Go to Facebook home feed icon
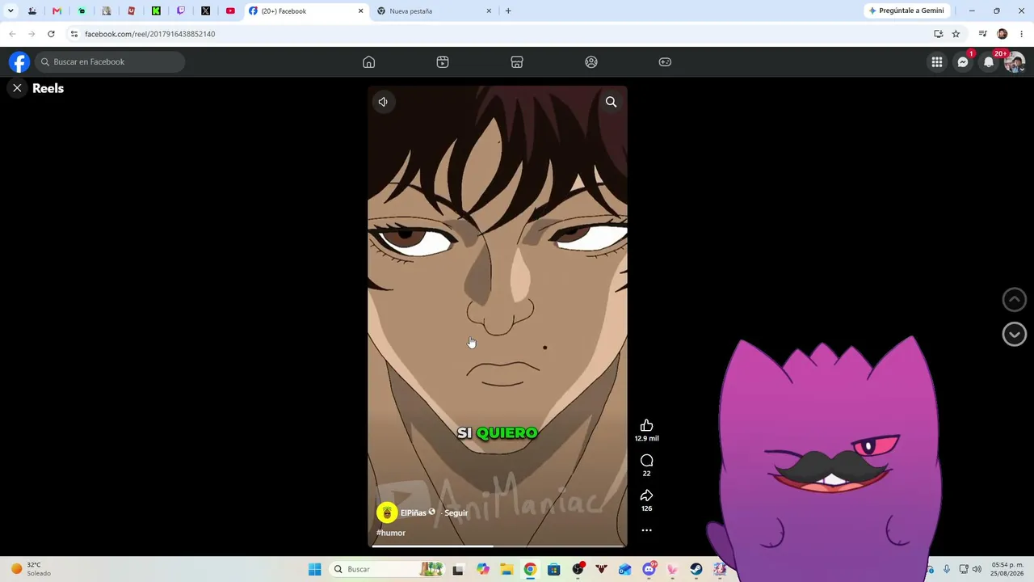Screen dimensions: 1034x582 click(368, 62)
